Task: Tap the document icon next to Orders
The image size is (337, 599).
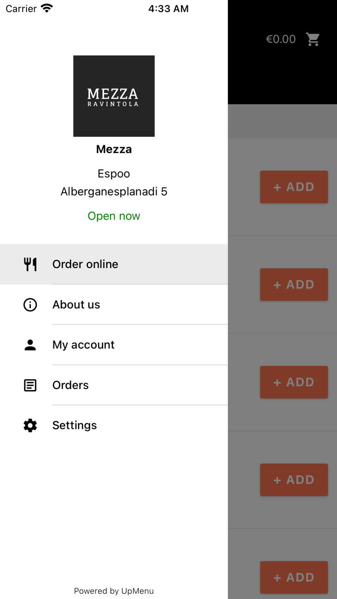Action: (30, 385)
